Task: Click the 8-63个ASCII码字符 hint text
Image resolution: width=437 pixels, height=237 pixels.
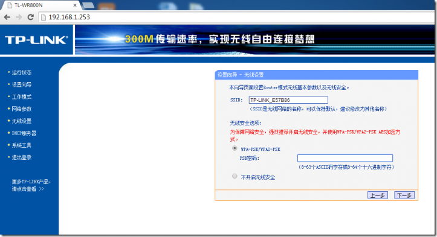Action: coord(346,167)
